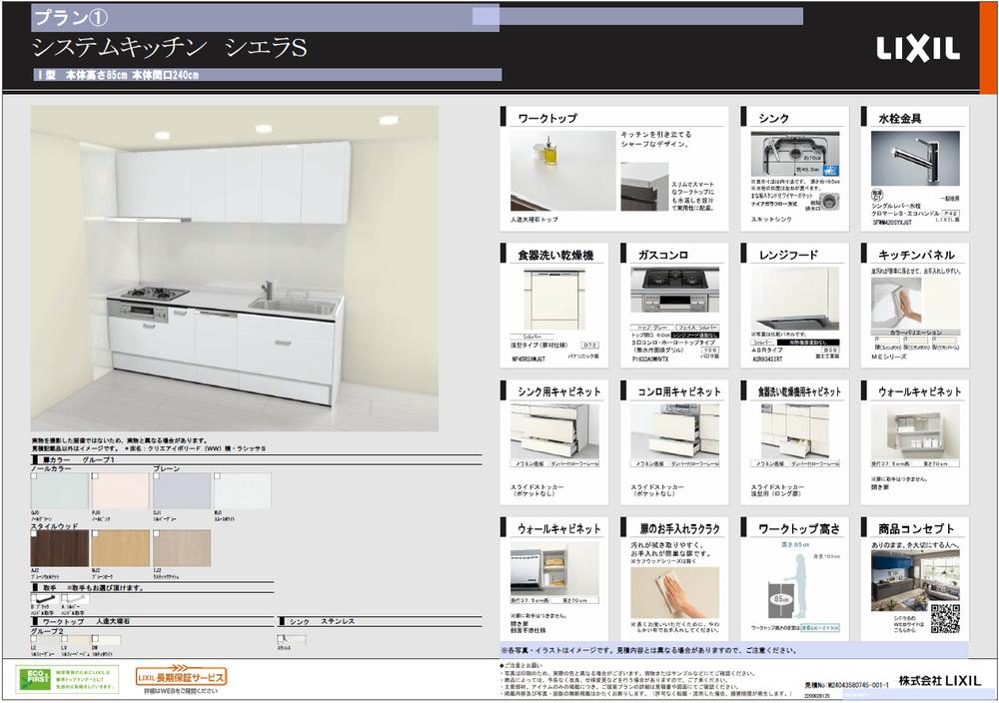The width and height of the screenshot is (999, 703).
Task: Open the 扉のお手入れラクラク wiping photo
Action: 674,593
